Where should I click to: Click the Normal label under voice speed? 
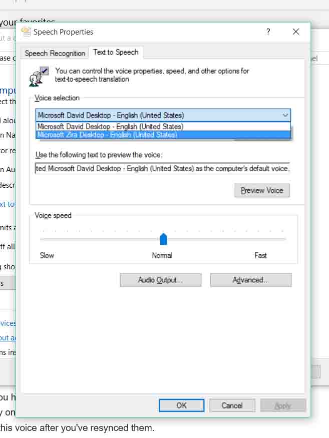[x=162, y=255]
